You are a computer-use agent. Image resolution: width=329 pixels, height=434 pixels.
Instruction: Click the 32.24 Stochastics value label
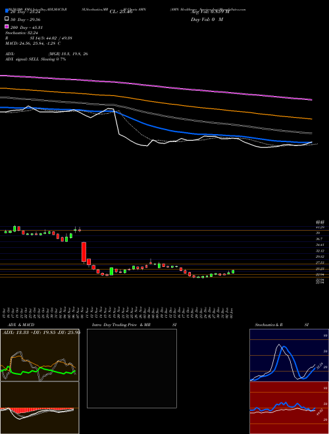pos(320,366)
